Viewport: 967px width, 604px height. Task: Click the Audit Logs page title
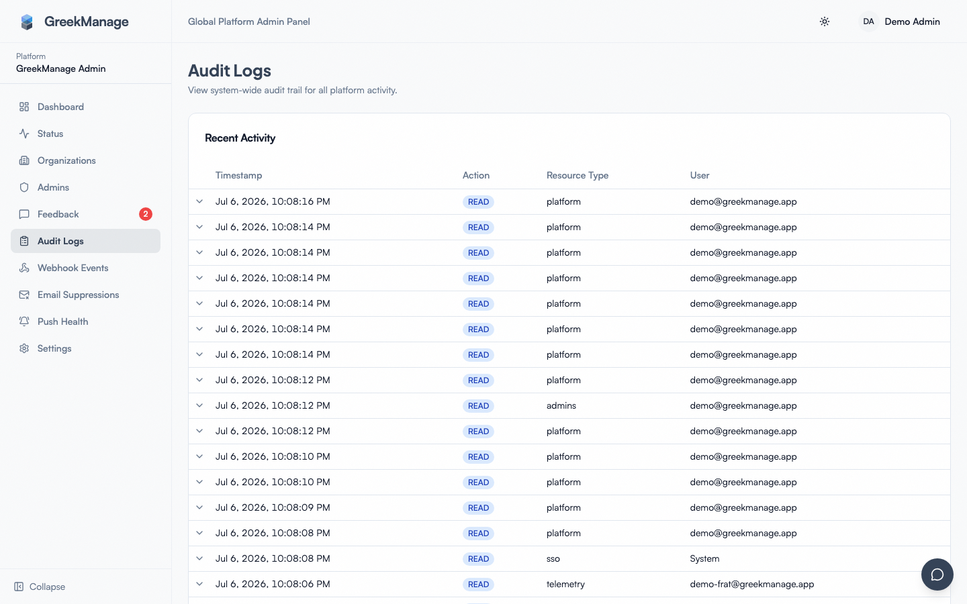coord(230,70)
